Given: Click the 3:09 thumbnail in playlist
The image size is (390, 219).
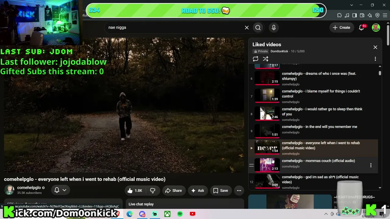Looking at the screenshot, I should click(267, 182).
